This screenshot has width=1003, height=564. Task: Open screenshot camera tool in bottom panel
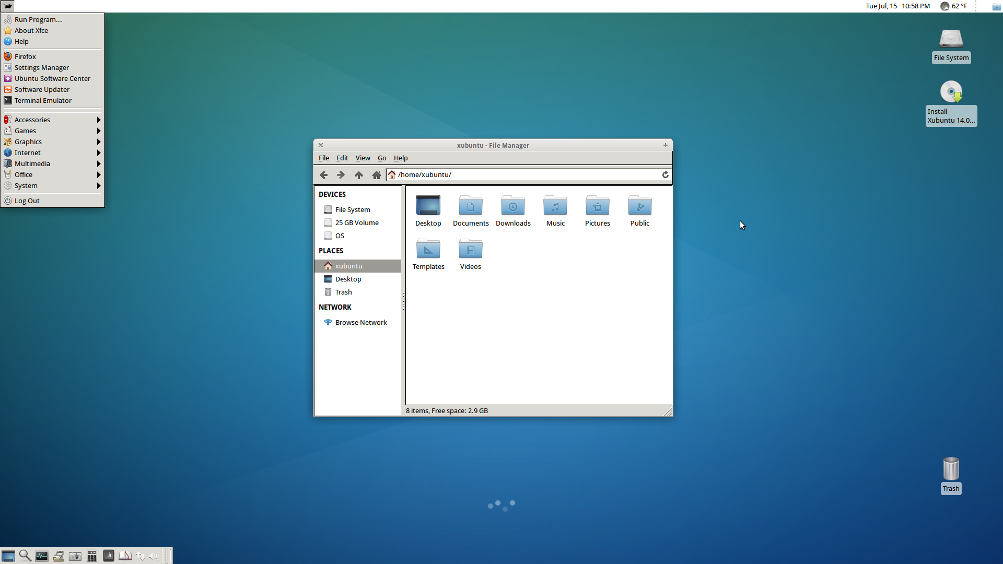[75, 556]
